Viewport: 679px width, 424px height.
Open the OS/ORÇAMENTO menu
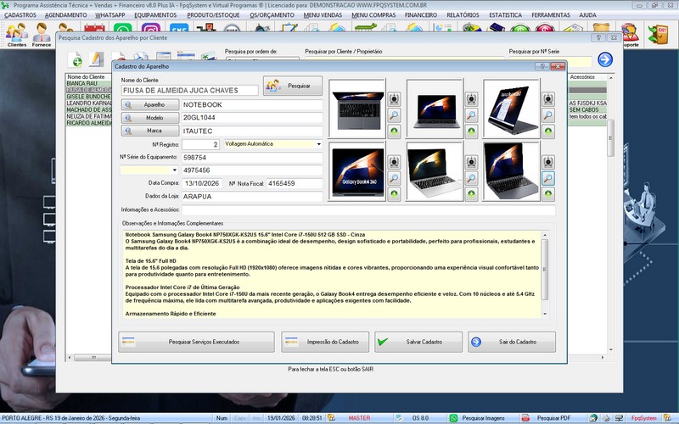click(x=272, y=15)
